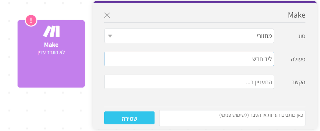Open the סוג dropdown showing מחזורי

tap(189, 36)
